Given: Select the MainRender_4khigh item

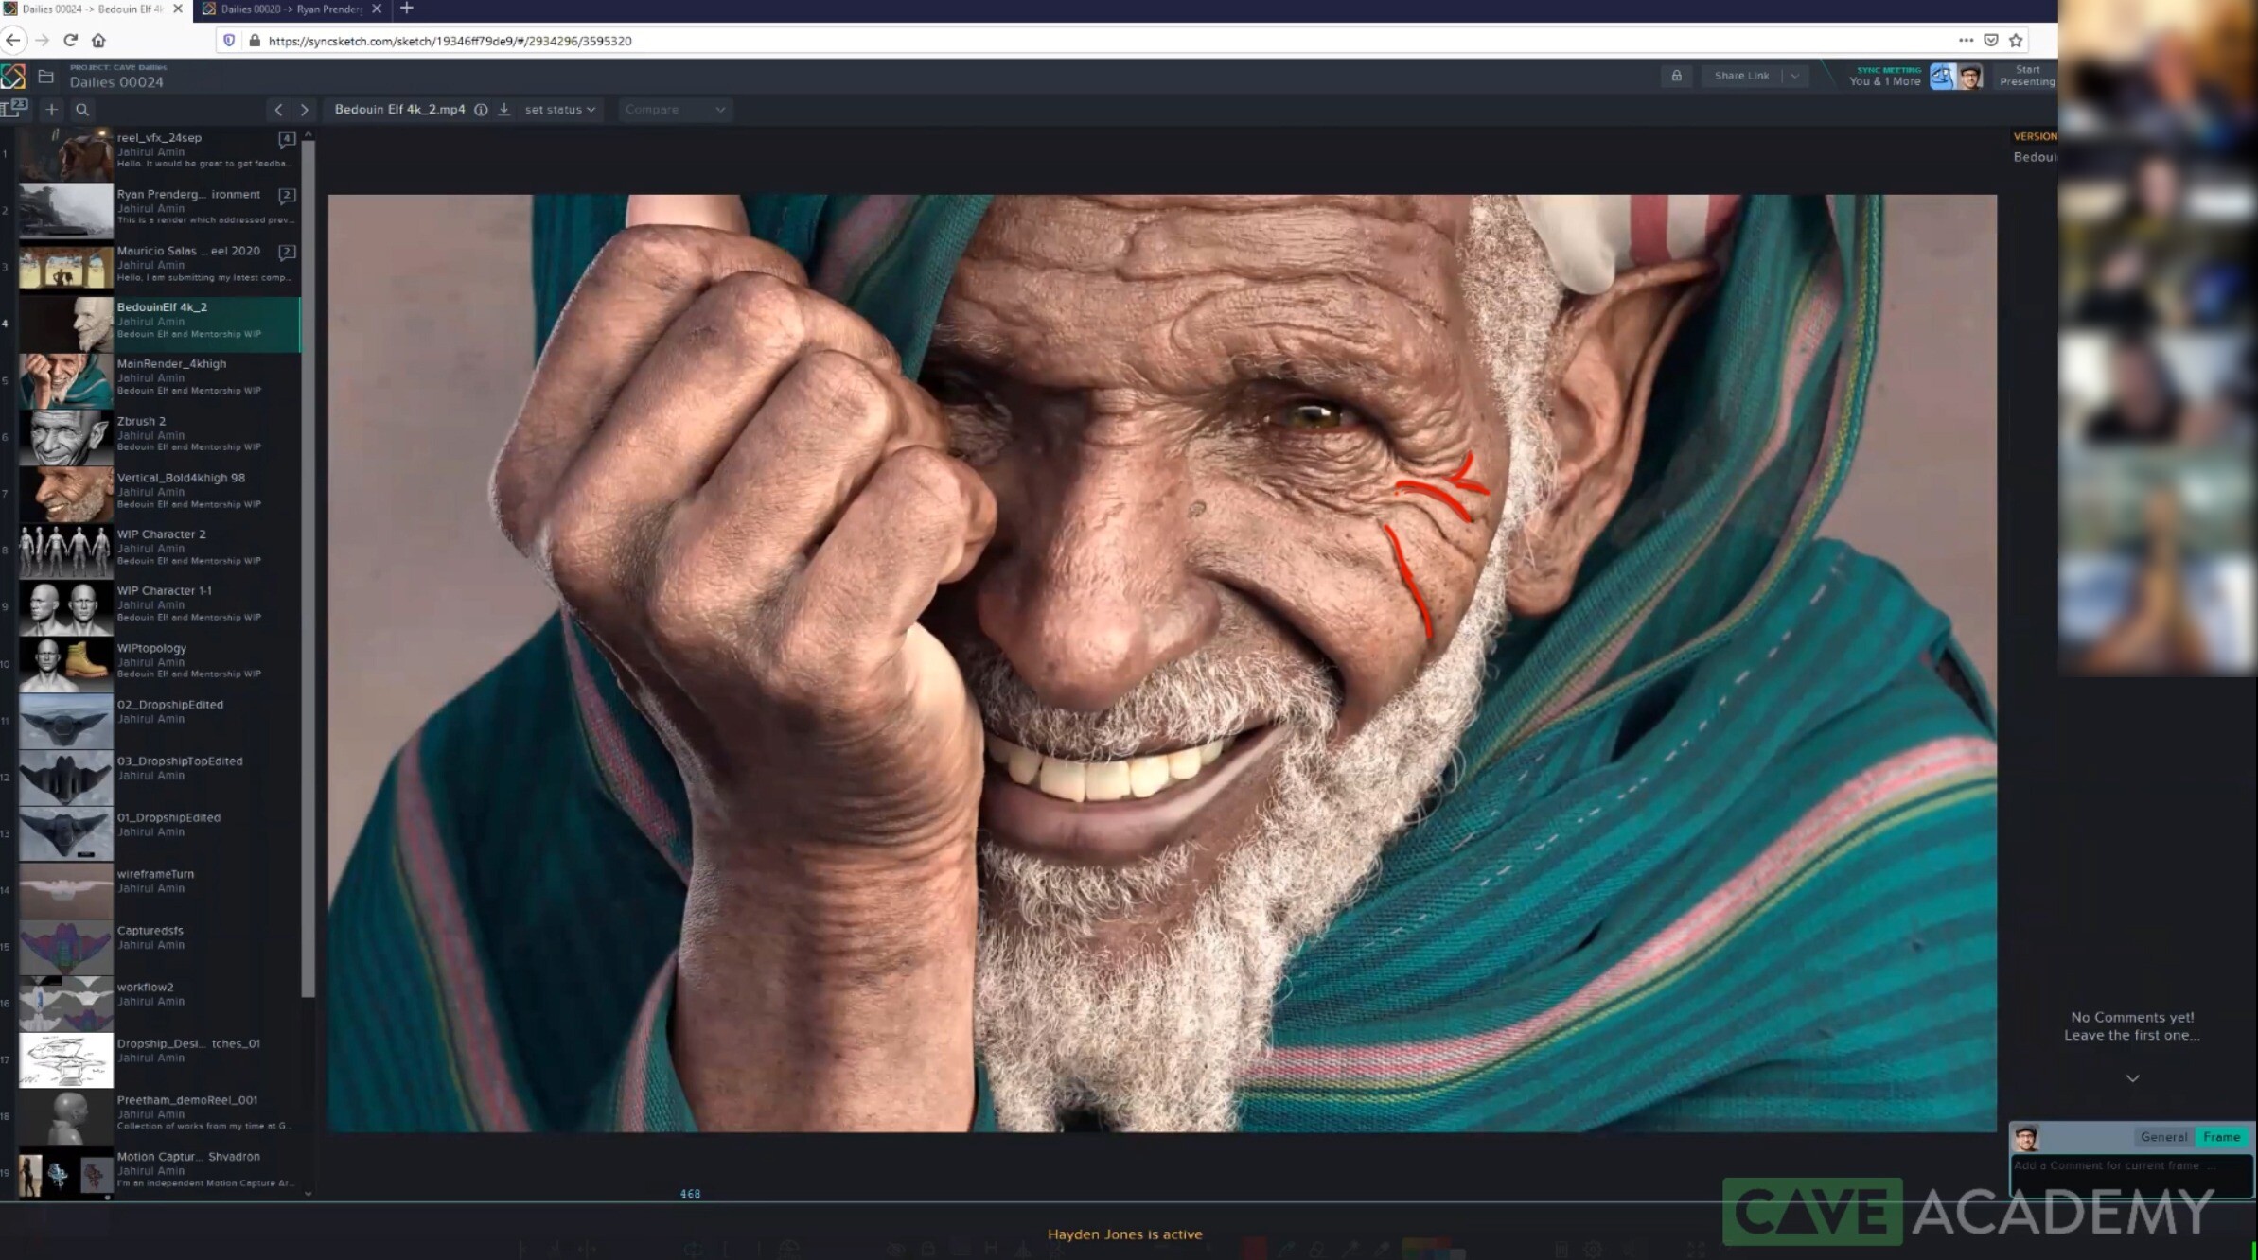Looking at the screenshot, I should pos(159,379).
